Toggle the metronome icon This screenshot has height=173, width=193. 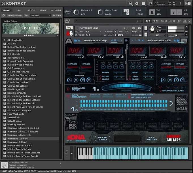152,12
